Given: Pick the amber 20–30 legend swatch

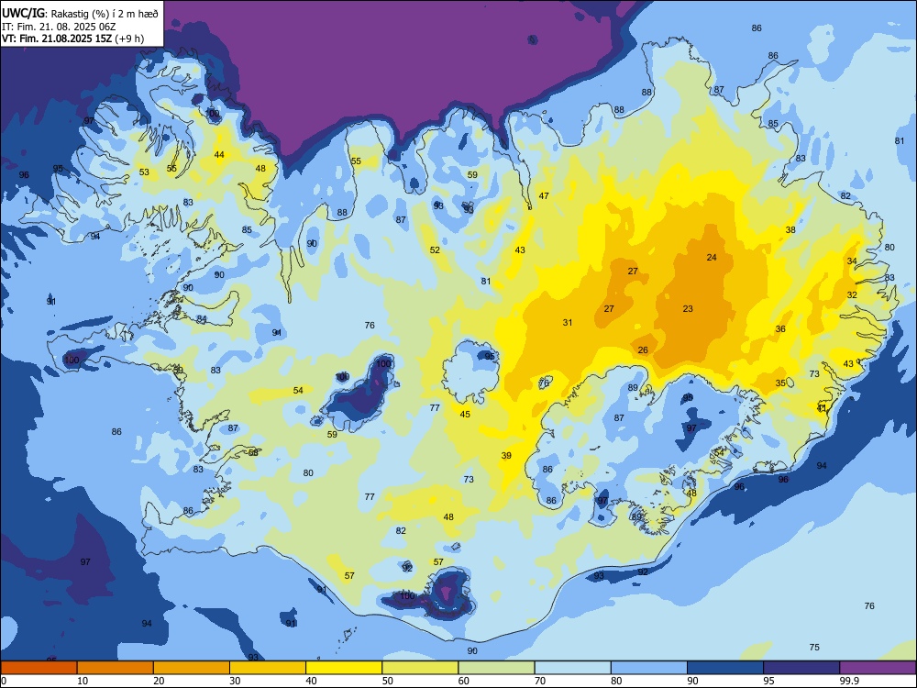Looking at the screenshot, I should pos(192,668).
